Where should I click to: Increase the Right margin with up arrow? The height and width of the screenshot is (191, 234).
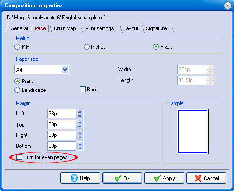pos(80,133)
